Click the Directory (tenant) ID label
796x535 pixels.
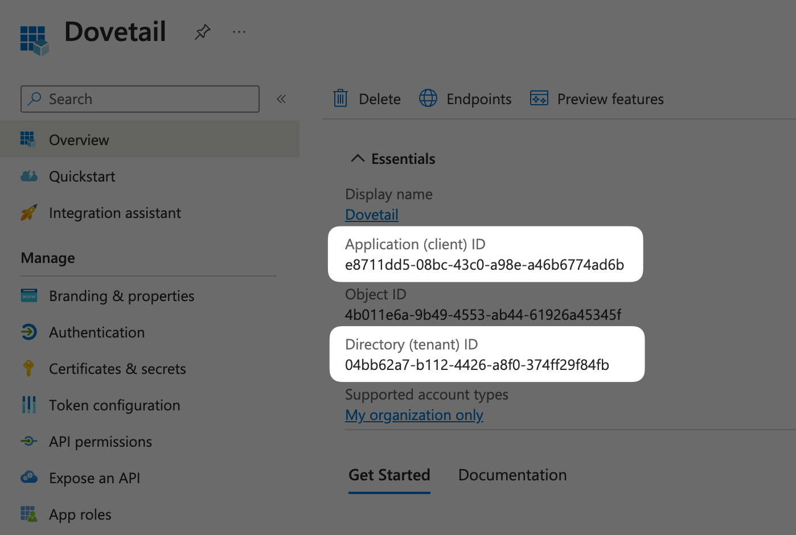(x=412, y=344)
